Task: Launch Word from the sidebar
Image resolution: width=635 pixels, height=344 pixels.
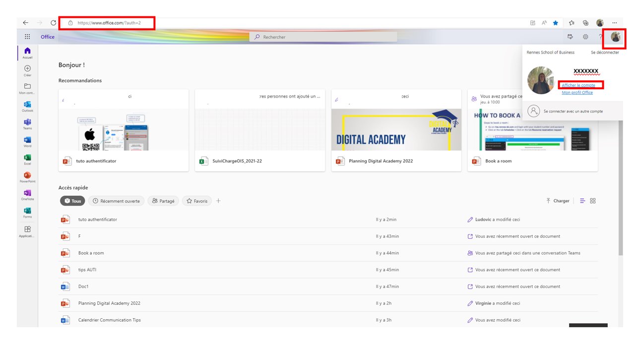Action: (x=27, y=142)
